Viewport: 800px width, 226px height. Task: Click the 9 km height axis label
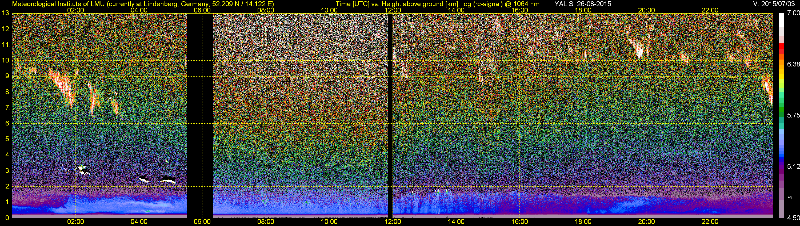click(x=7, y=76)
